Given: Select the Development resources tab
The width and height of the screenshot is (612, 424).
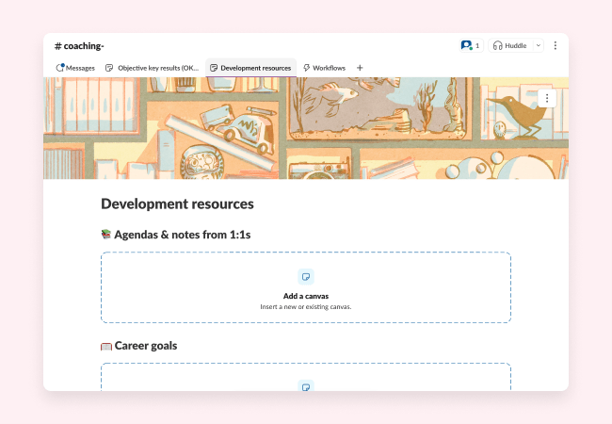Looking at the screenshot, I should pyautogui.click(x=250, y=68).
